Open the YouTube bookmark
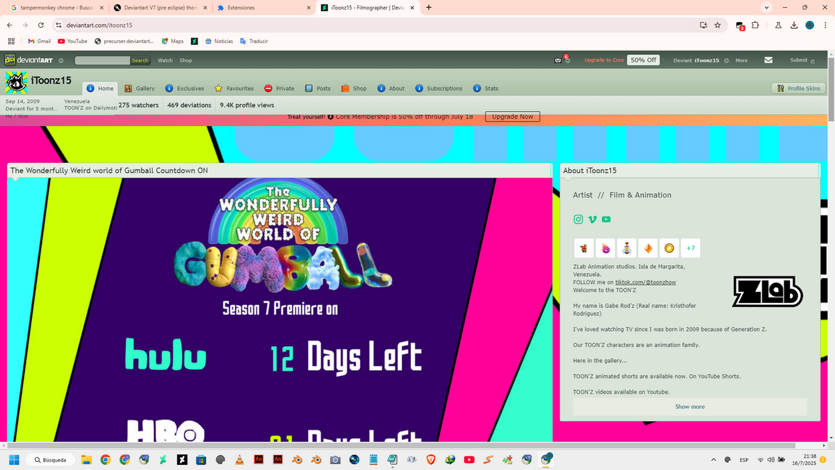Image resolution: width=835 pixels, height=470 pixels. pyautogui.click(x=72, y=41)
